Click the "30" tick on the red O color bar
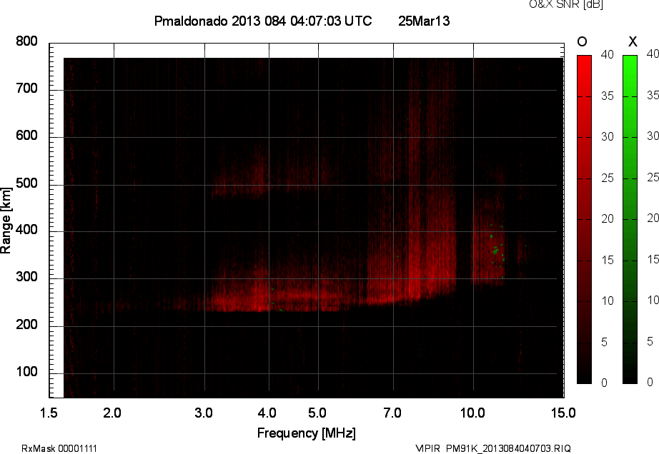This screenshot has width=659, height=454. [608, 137]
